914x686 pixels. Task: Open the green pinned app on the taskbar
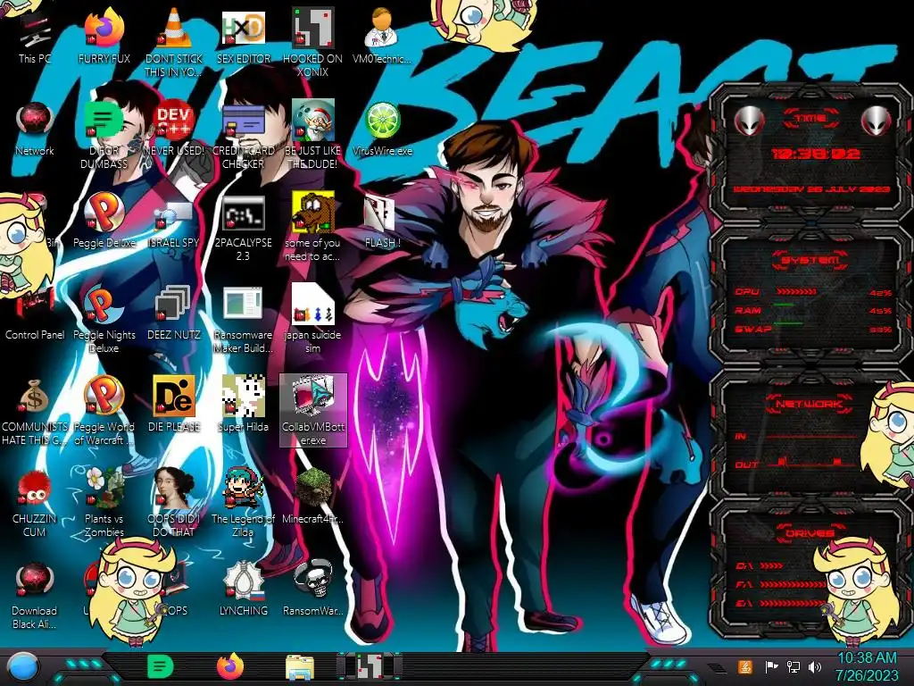(x=161, y=666)
